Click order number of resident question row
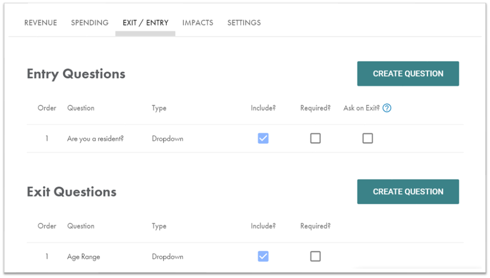 tap(47, 139)
